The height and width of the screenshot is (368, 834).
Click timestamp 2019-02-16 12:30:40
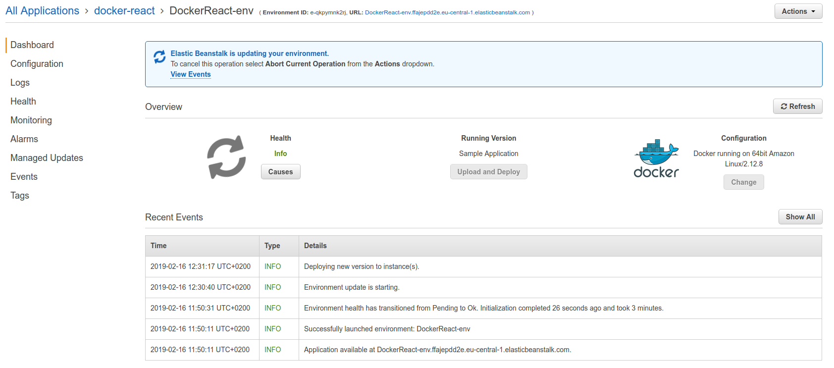(201, 287)
